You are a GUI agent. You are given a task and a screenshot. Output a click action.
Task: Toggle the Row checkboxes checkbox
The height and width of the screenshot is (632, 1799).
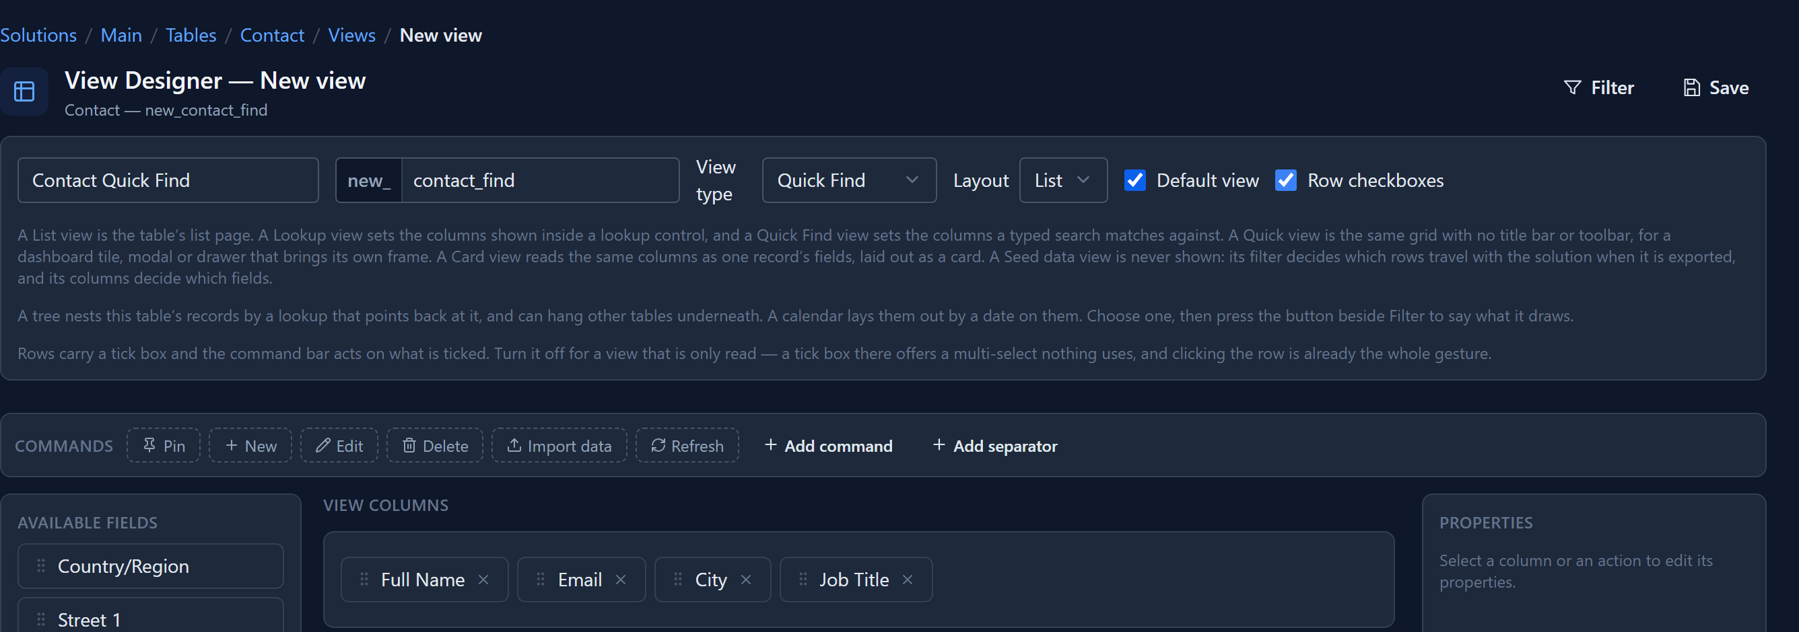1286,180
